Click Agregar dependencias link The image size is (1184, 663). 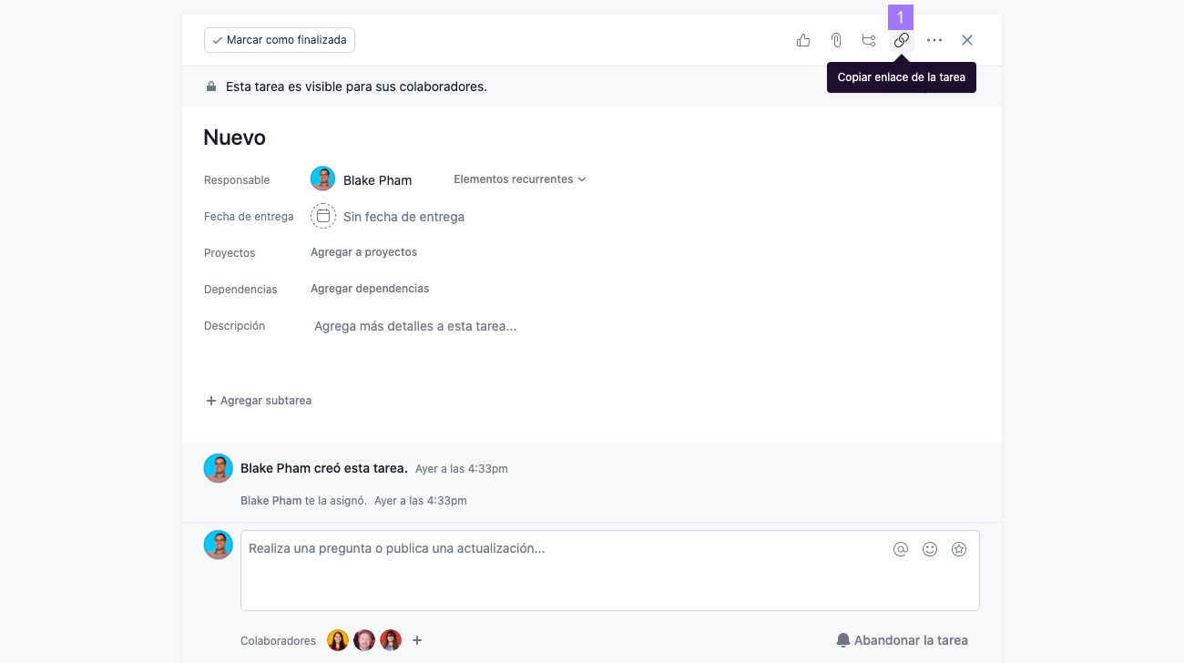(x=370, y=289)
